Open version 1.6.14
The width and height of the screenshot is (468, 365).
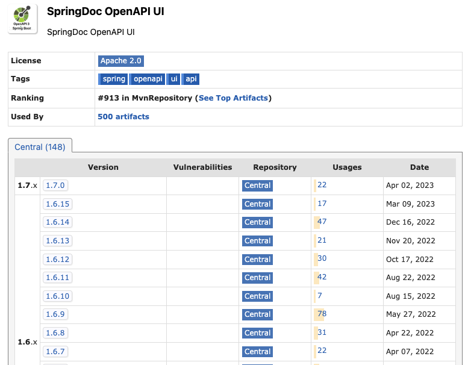click(x=58, y=222)
